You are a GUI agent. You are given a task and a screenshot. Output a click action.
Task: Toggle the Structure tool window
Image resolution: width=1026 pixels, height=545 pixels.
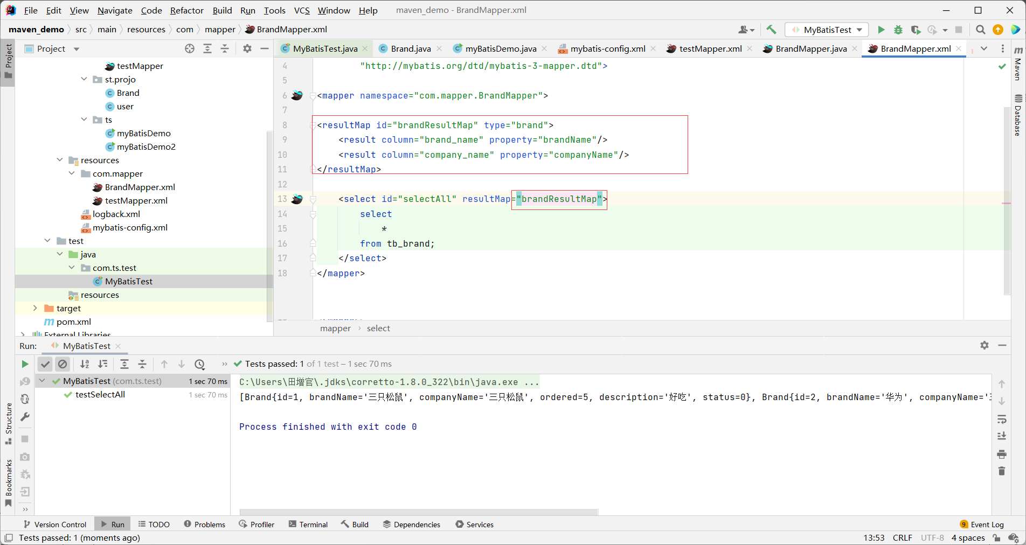pos(9,424)
